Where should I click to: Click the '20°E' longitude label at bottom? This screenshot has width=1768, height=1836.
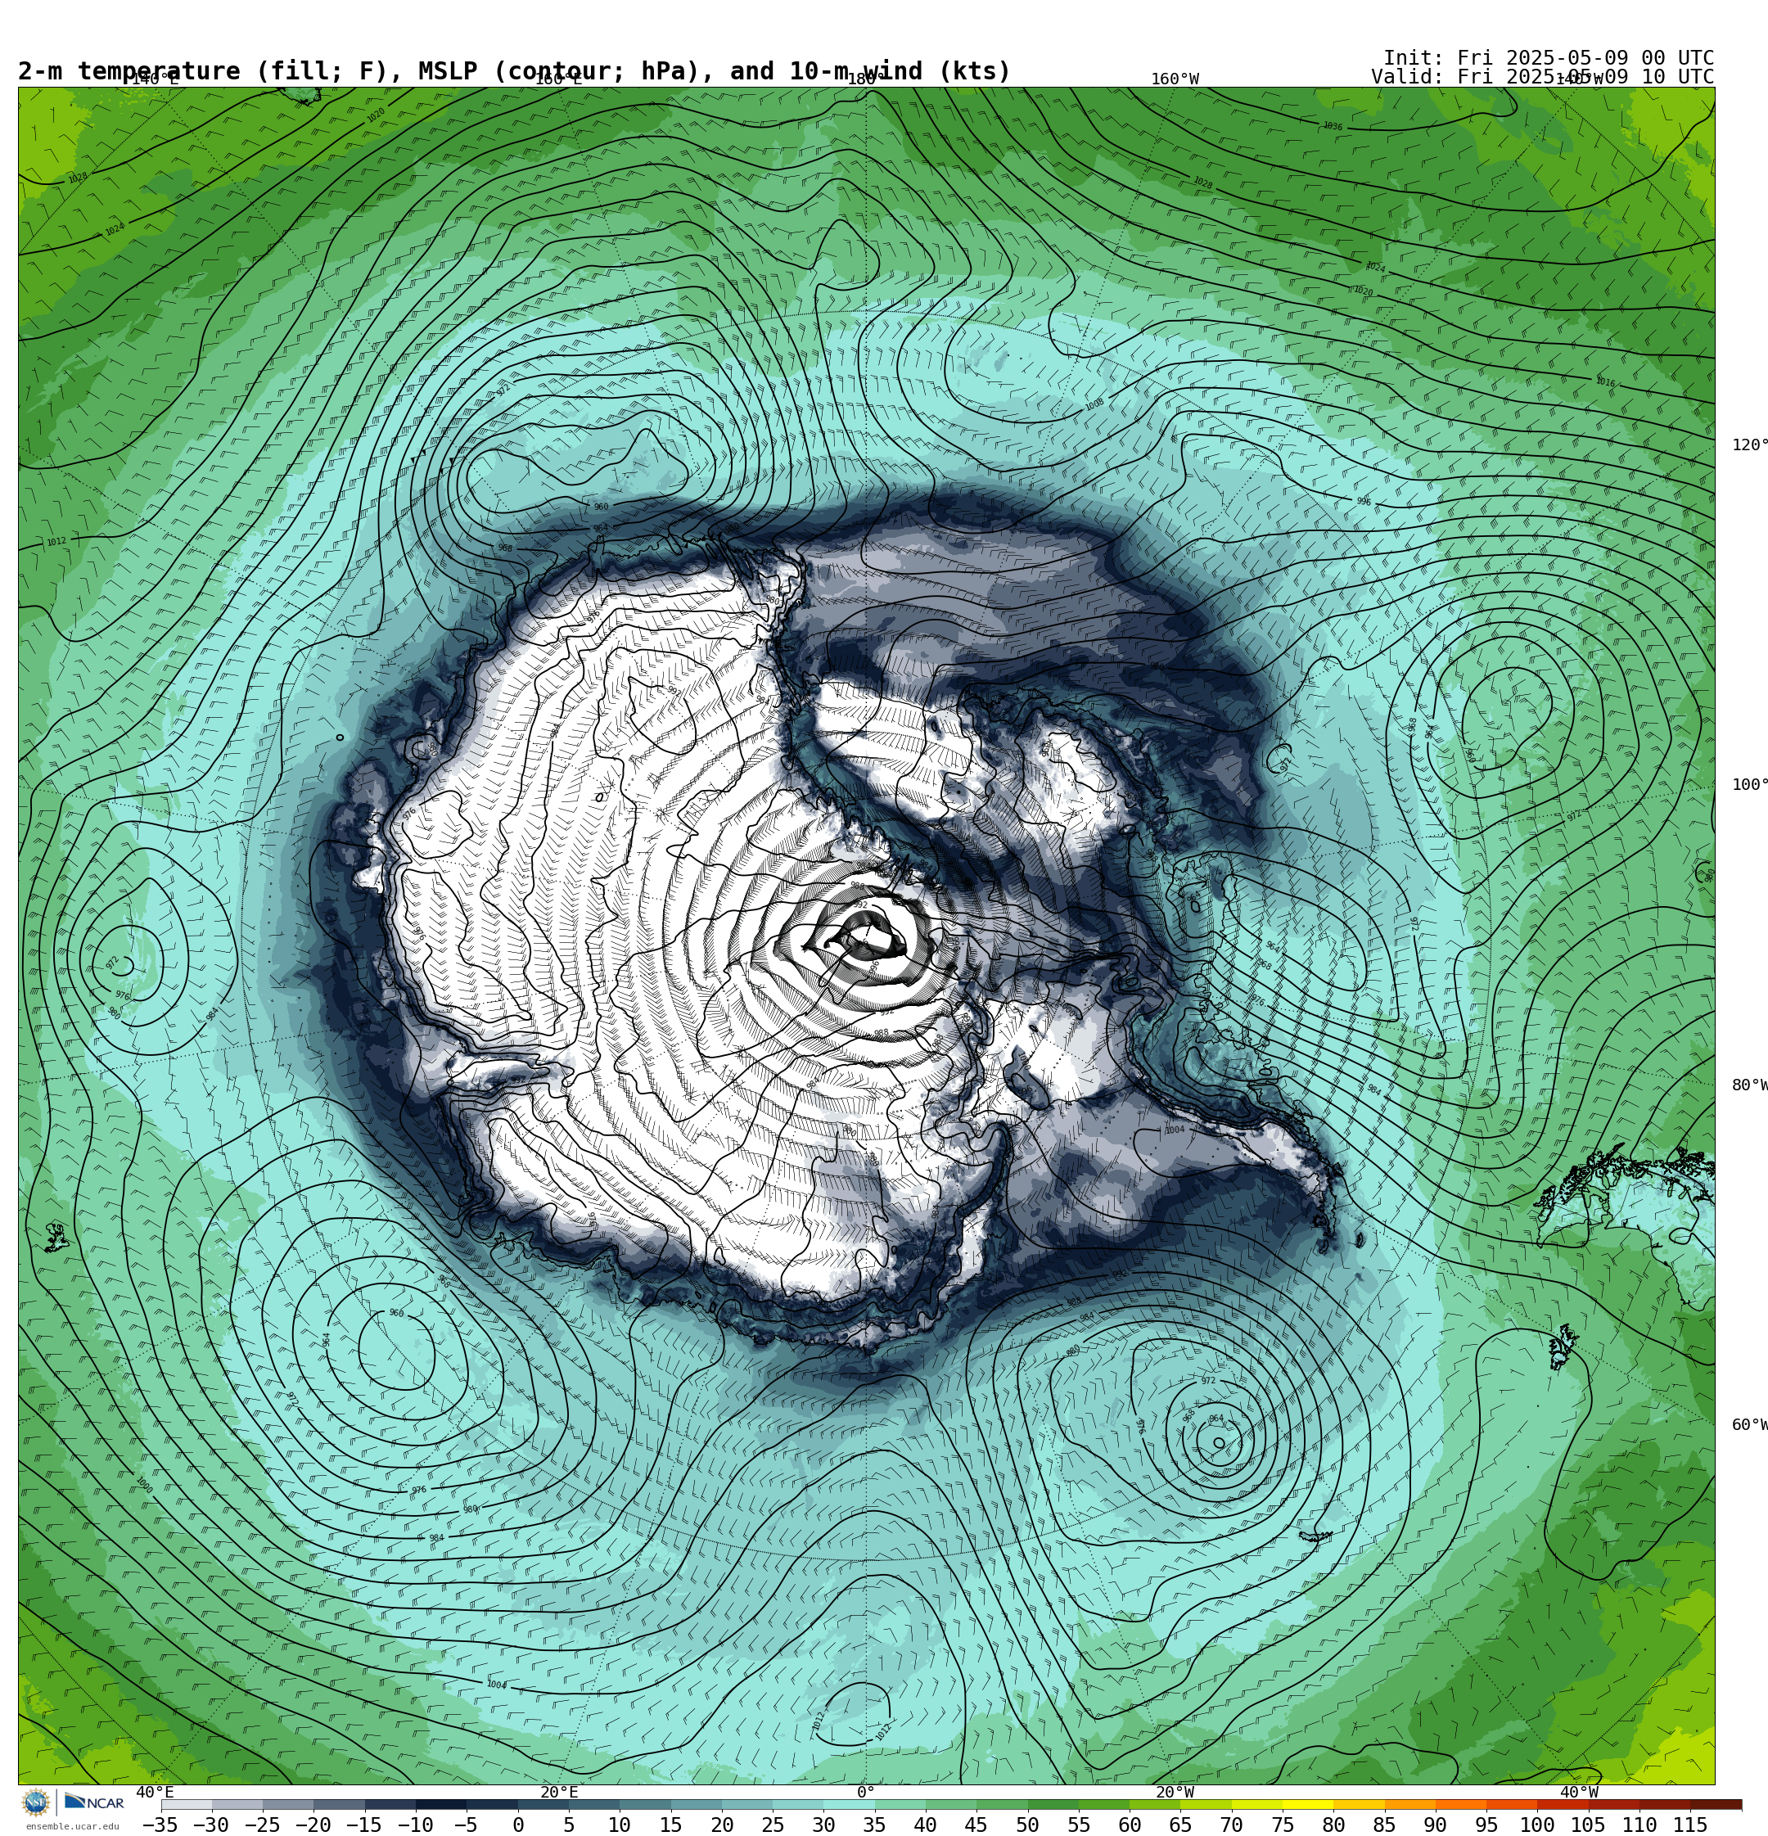pos(559,1793)
